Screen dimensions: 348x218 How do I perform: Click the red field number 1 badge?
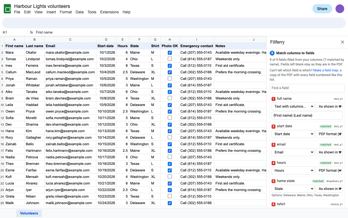tap(274, 99)
